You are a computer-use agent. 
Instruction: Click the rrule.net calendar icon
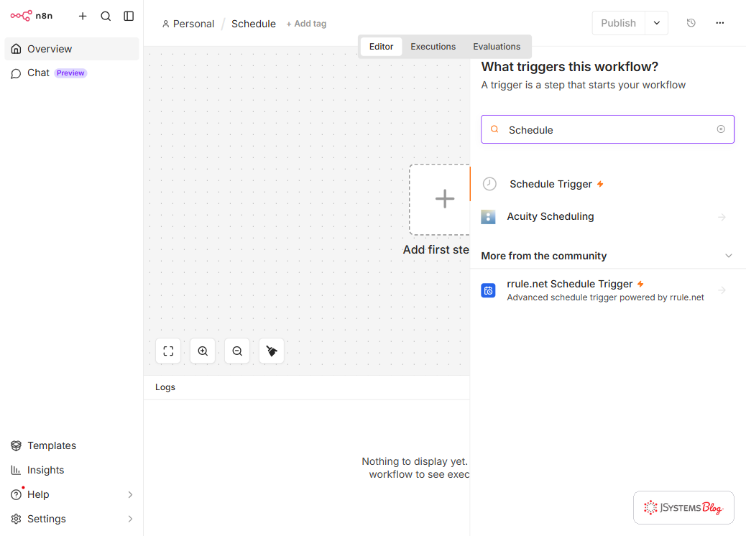click(x=488, y=290)
